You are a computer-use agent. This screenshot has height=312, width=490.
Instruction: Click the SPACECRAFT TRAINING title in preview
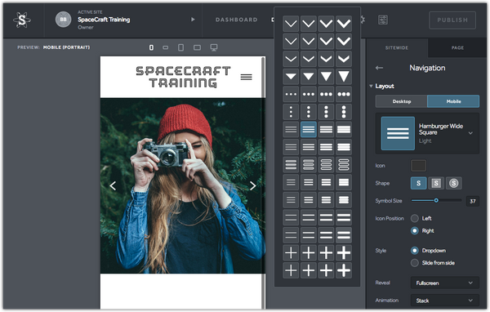tap(183, 77)
